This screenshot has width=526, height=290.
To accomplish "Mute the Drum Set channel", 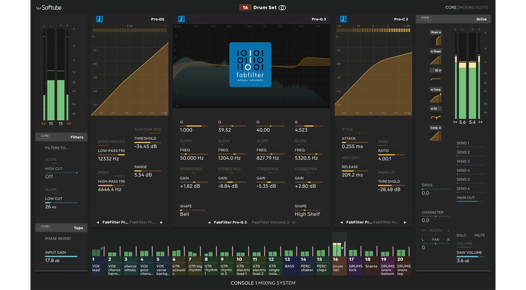I will coord(479,235).
